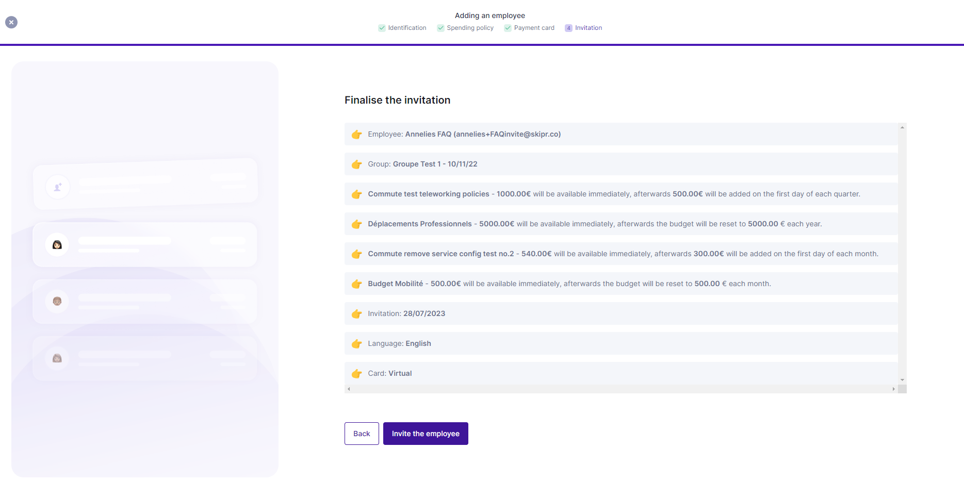964x481 pixels.
Task: Select the Invitation step label
Action: click(589, 28)
